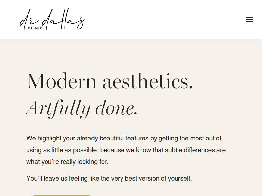Click the word 'Modern' in the heading
The height and width of the screenshot is (196, 262).
(62, 81)
